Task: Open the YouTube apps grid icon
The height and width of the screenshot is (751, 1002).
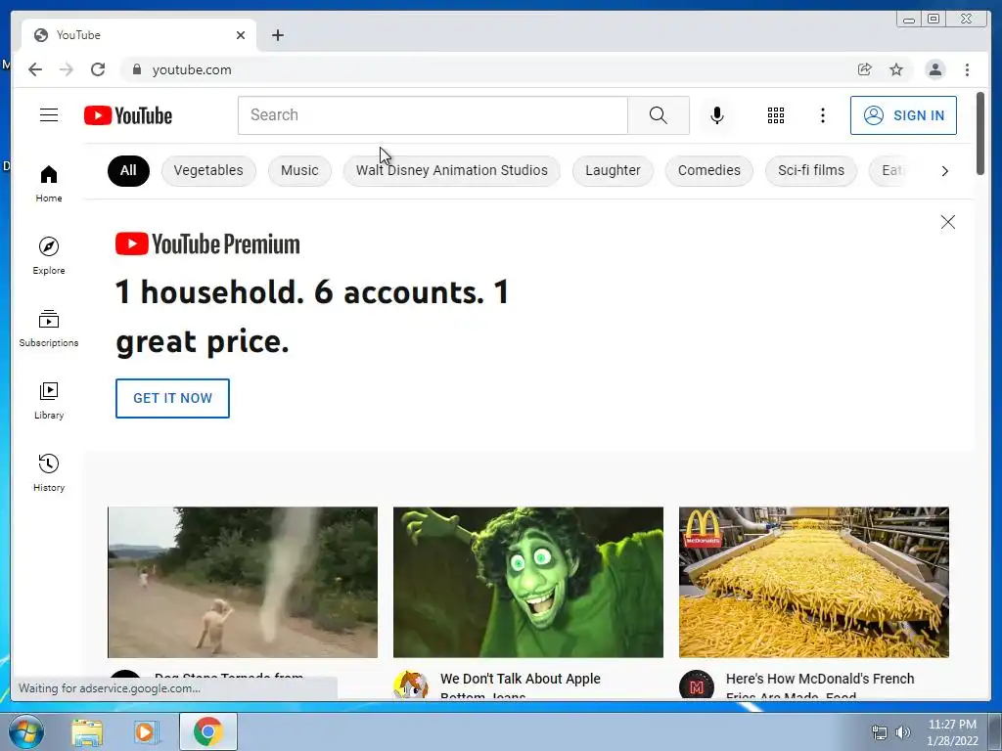Action: click(776, 115)
